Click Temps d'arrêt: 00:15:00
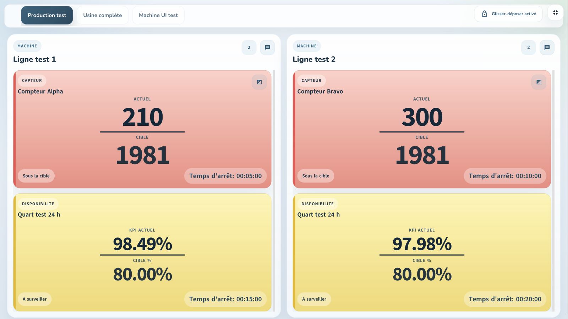This screenshot has width=568, height=319. 225,299
